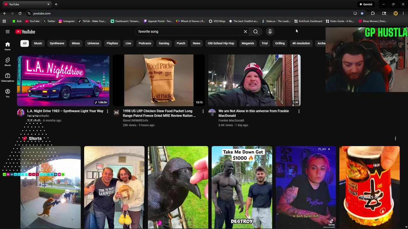Open the VDO.Ninja bookmark

pos(217,21)
